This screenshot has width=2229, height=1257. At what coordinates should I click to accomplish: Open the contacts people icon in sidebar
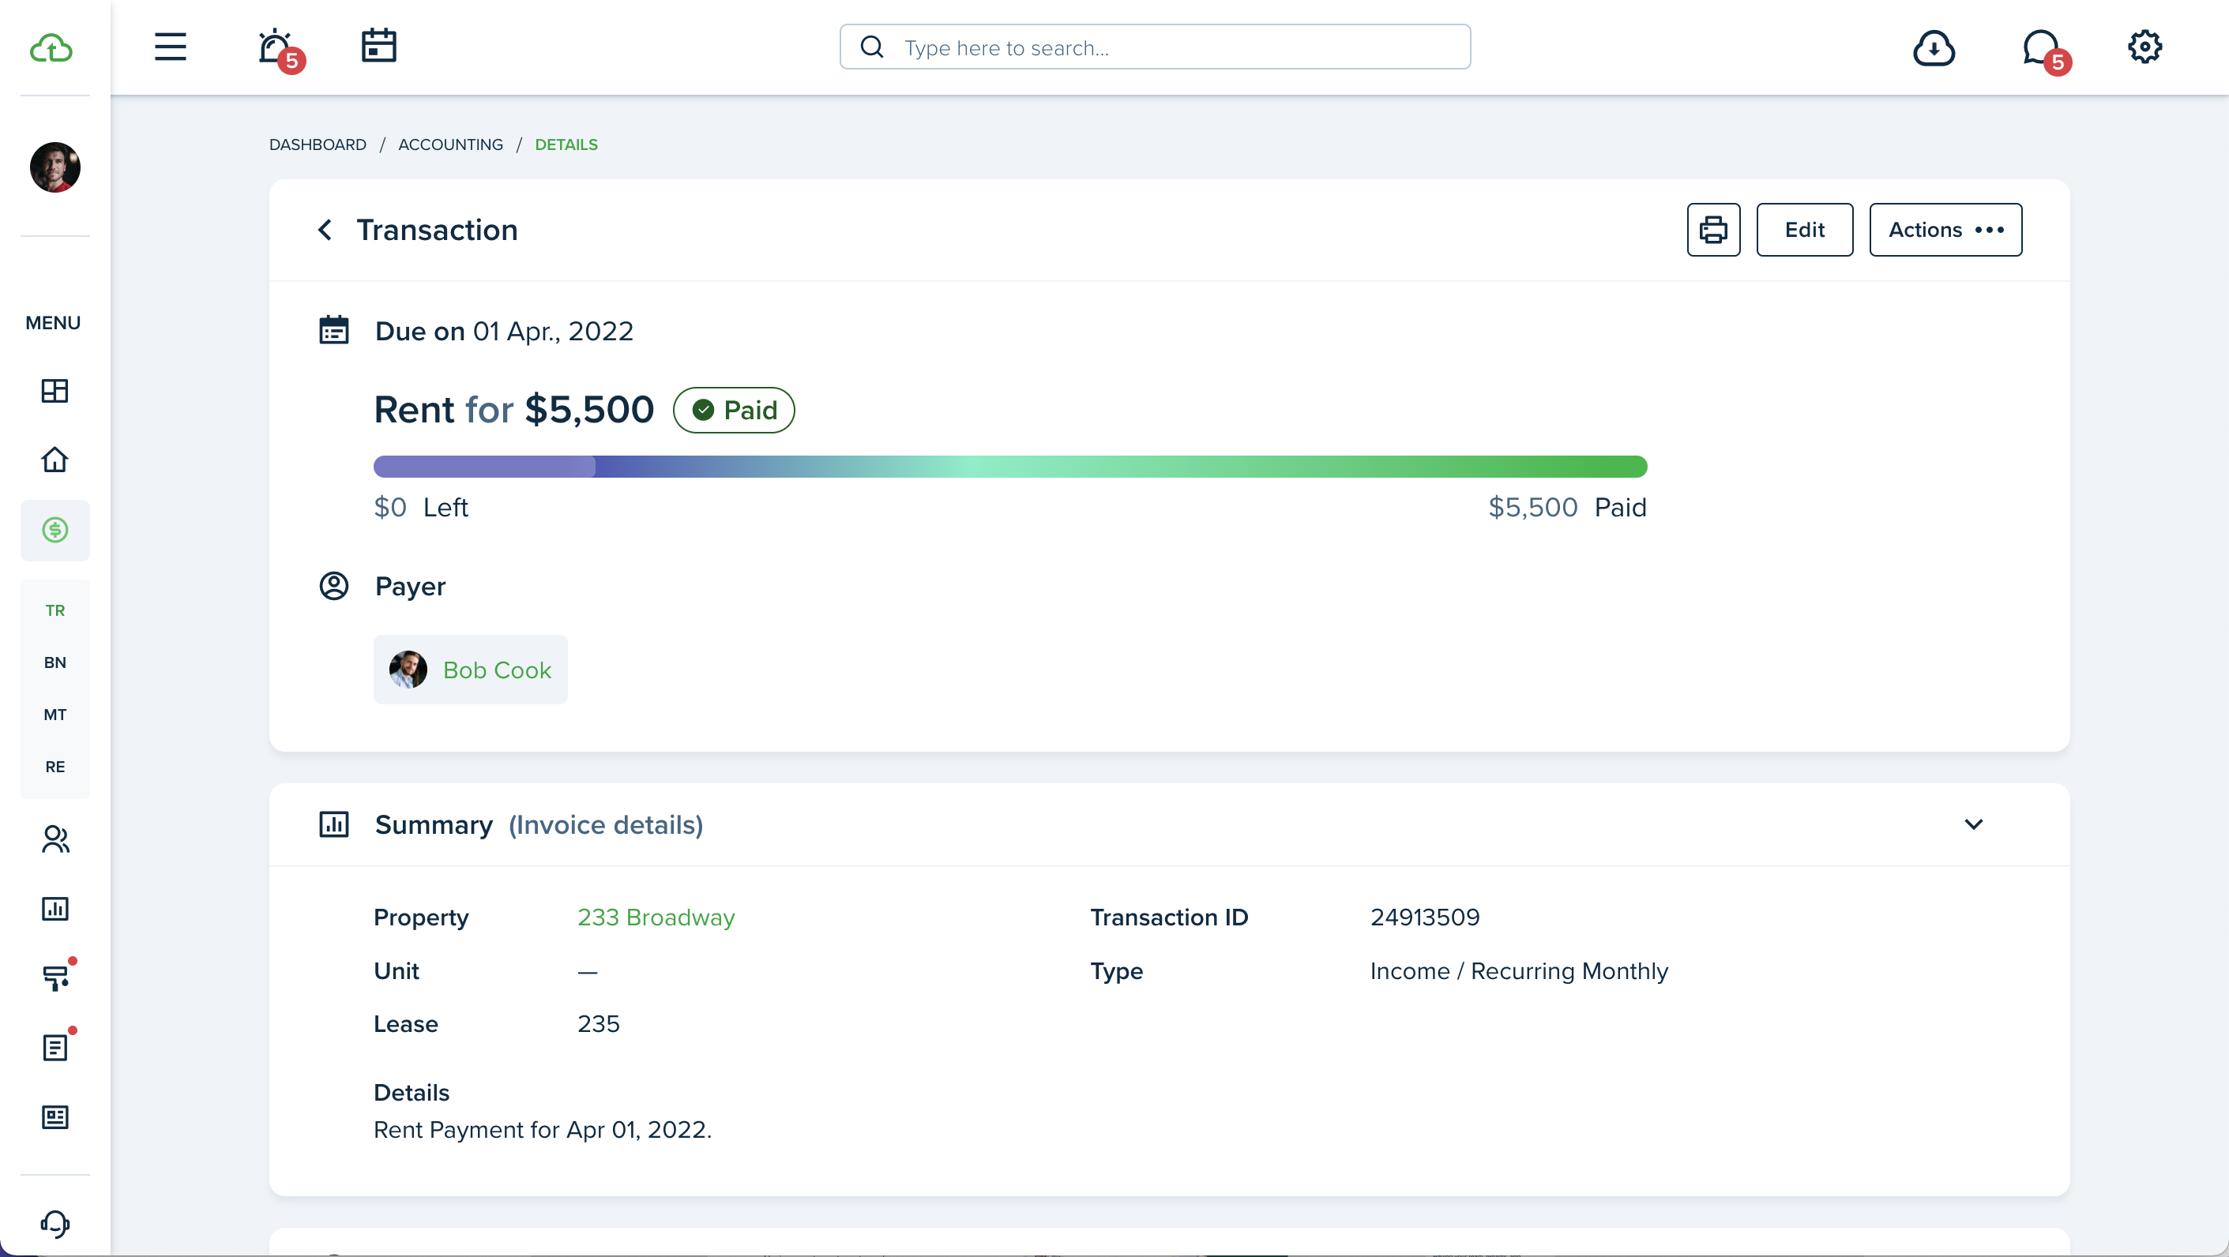55,839
